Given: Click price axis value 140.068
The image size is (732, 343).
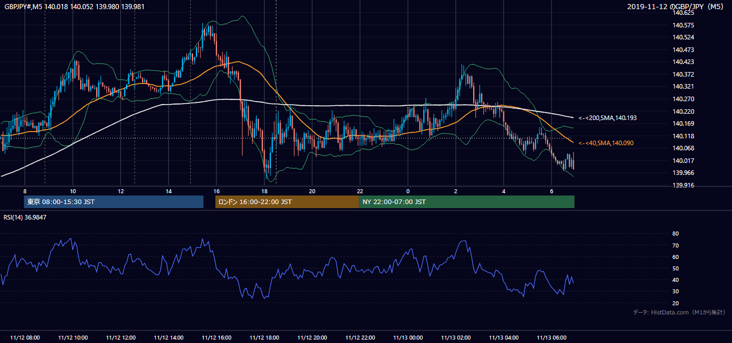Looking at the screenshot, I should point(683,148).
